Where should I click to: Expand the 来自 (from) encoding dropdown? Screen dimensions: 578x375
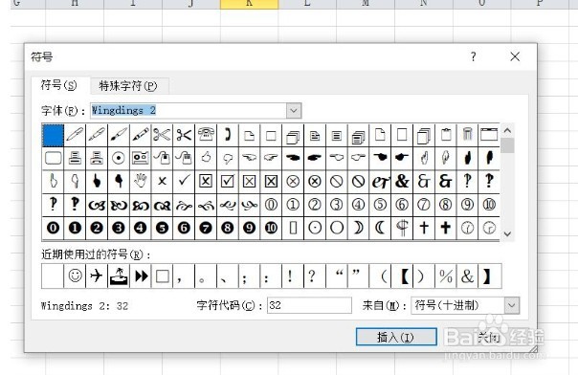coord(512,305)
